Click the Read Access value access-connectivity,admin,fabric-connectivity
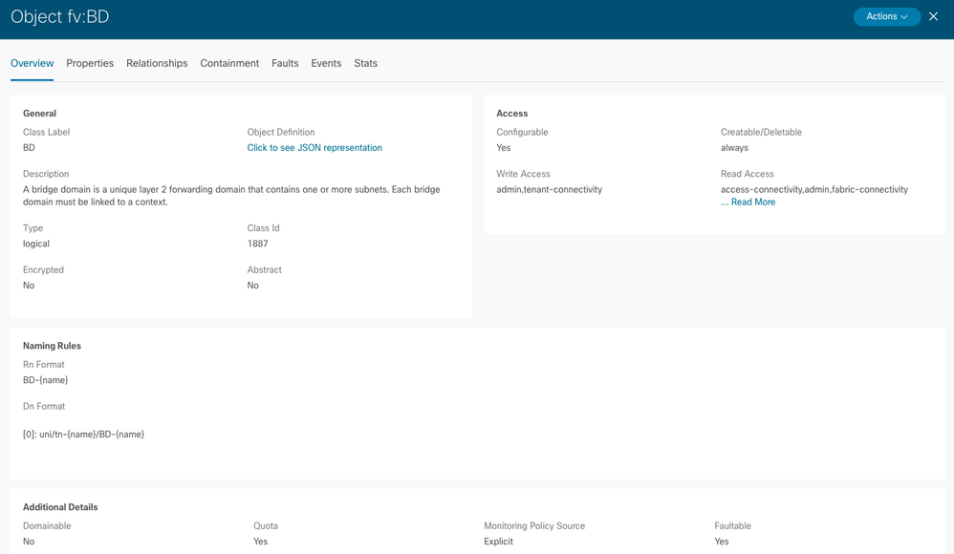 [814, 190]
